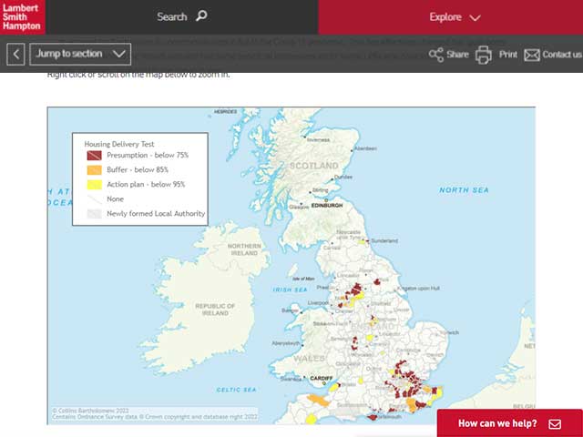Click envelope icon in help button
This screenshot has height=437, width=583.
[555, 424]
